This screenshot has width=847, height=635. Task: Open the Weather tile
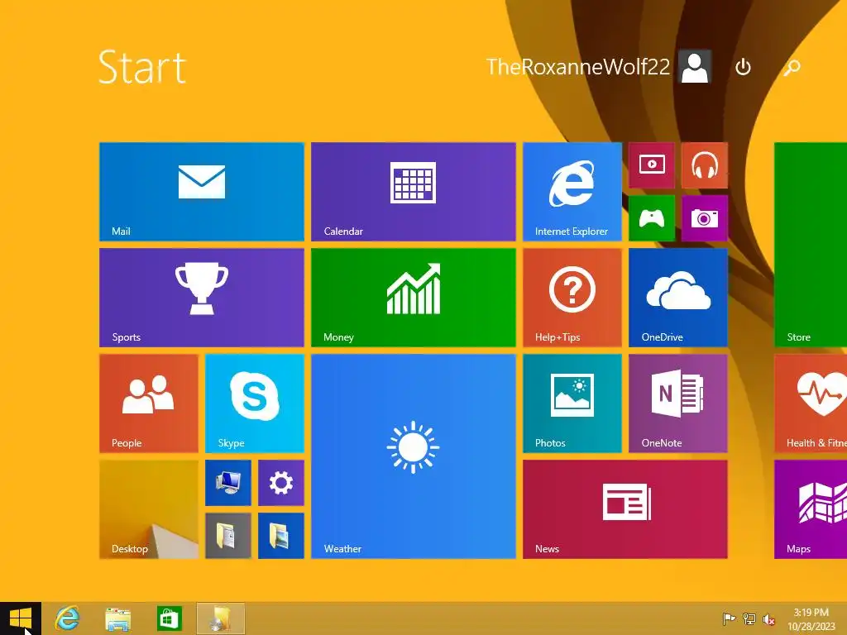coord(414,456)
